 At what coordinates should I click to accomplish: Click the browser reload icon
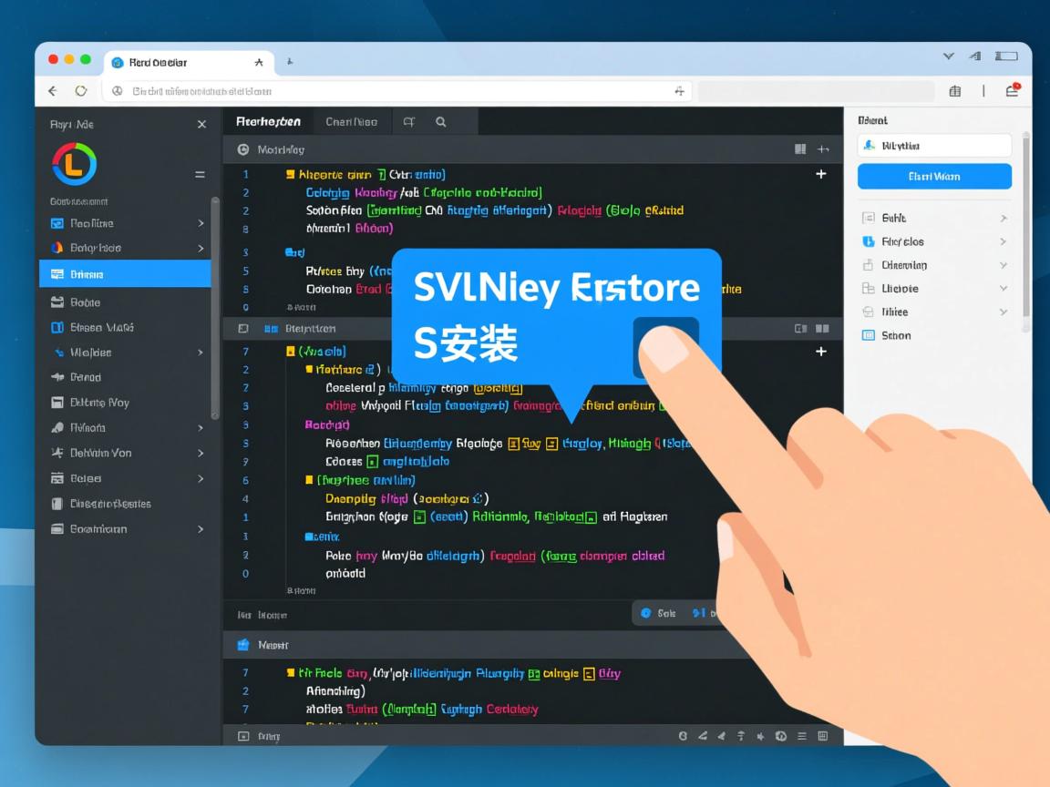pyautogui.click(x=81, y=91)
